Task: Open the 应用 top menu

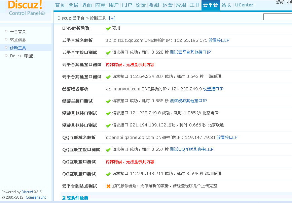Action: (x=181, y=5)
